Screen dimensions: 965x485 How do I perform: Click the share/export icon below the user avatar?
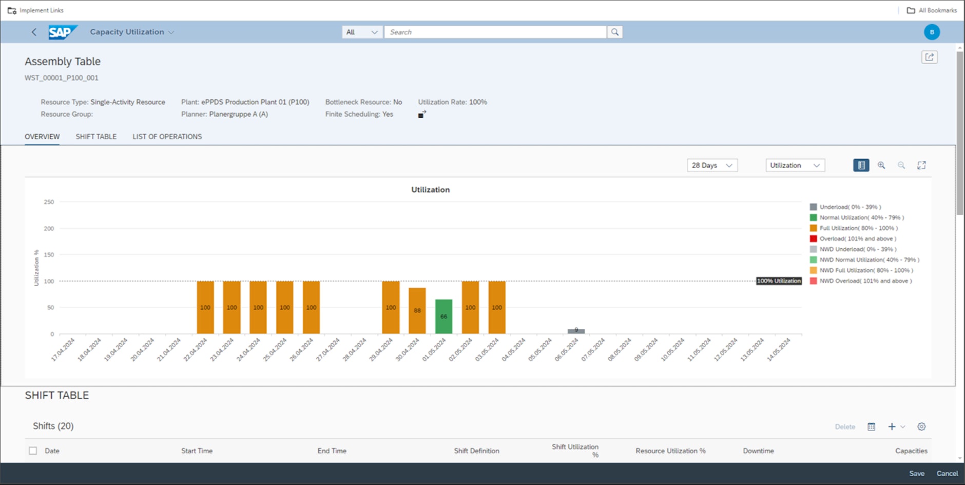click(930, 57)
